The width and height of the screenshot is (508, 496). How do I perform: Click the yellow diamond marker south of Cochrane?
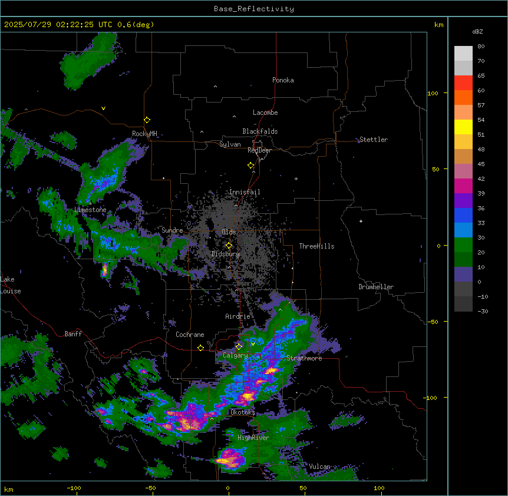[200, 348]
